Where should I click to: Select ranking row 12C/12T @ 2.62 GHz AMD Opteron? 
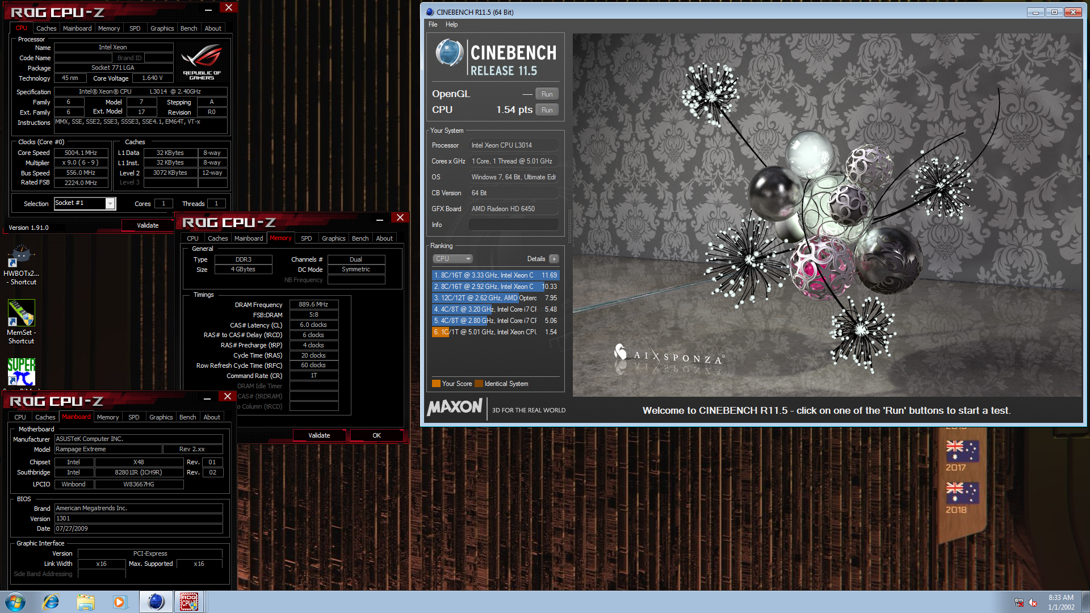point(495,298)
